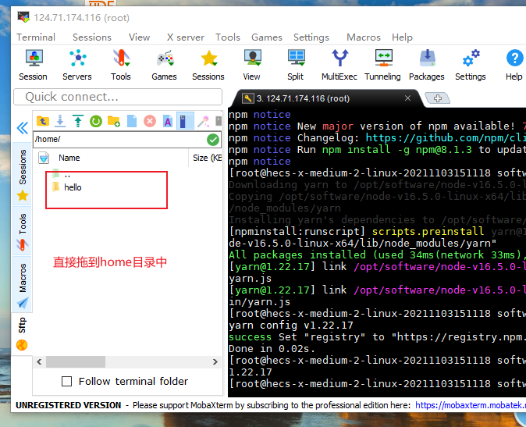Click the rename 'A' icon in SFTP toolbar
The image size is (526, 427).
coord(167,121)
